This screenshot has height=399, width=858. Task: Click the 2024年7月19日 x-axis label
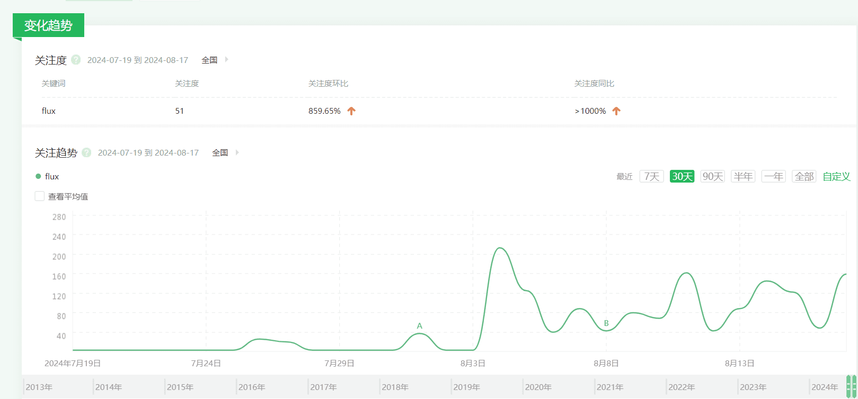[x=73, y=364]
